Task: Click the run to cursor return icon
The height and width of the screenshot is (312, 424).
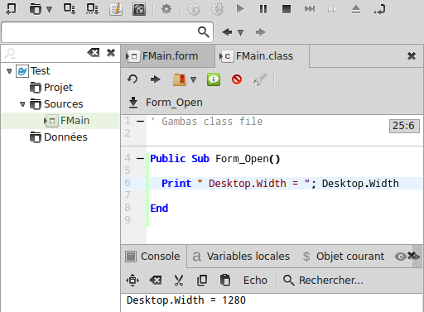Action: [x=379, y=9]
